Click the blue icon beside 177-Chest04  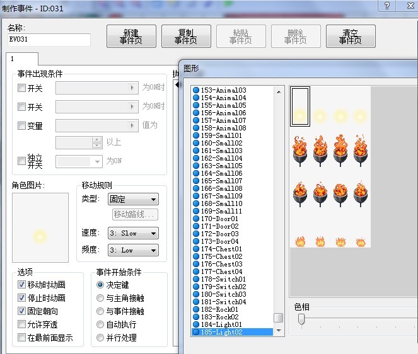196,271
